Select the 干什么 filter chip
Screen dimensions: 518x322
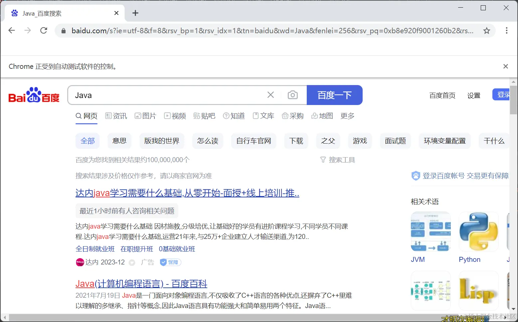point(494,141)
